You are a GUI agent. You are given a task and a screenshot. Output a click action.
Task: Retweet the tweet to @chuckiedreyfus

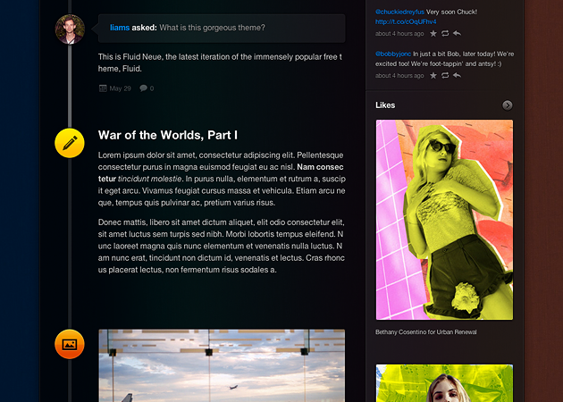(445, 34)
